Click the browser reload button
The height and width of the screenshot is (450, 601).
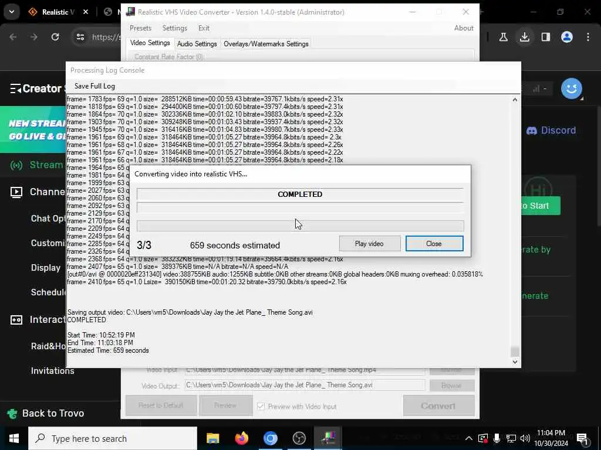coord(55,37)
